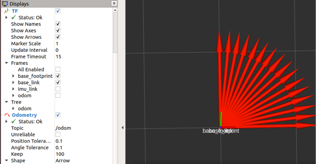
Task: Disable the base_link frame checkbox
Action: click(58, 82)
